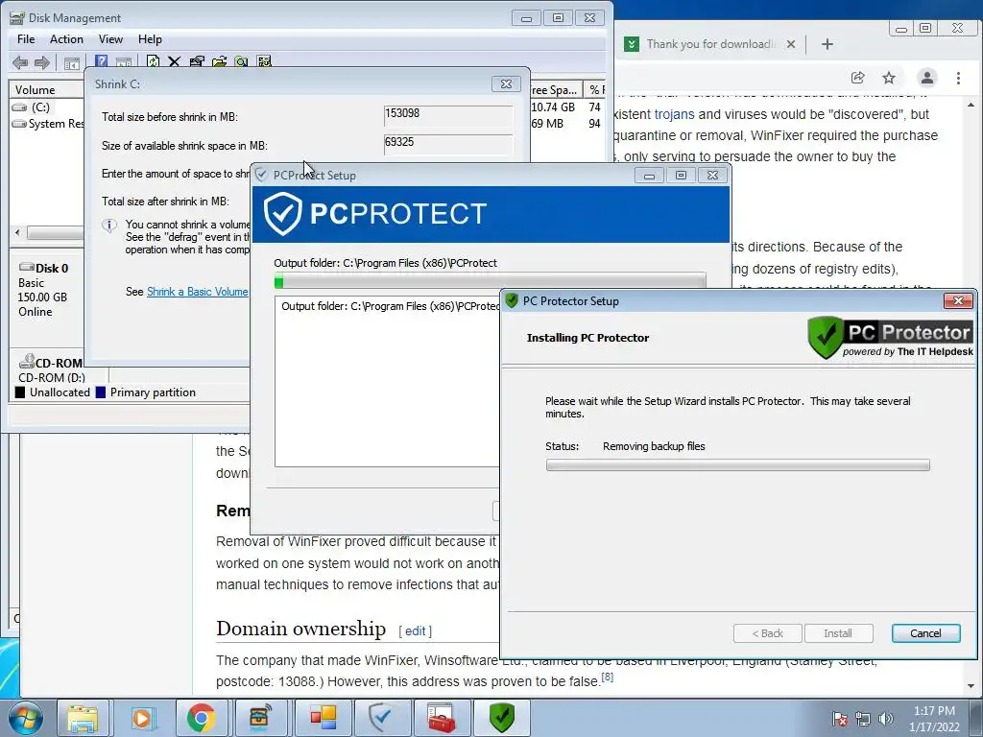This screenshot has width=983, height=737.
Task: Click the Free Space column header
Action: [x=556, y=89]
